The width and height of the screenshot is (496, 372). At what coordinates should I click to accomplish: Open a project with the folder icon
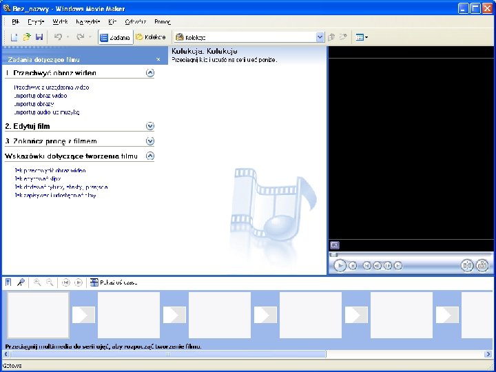pos(27,37)
